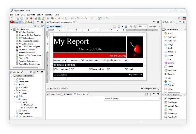196x134 pixels.
Task: Click the Save toolbar icon
Action: click(x=18, y=18)
